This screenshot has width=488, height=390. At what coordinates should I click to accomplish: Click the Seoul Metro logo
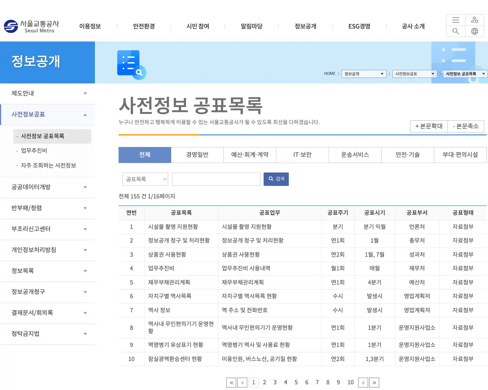[31, 26]
